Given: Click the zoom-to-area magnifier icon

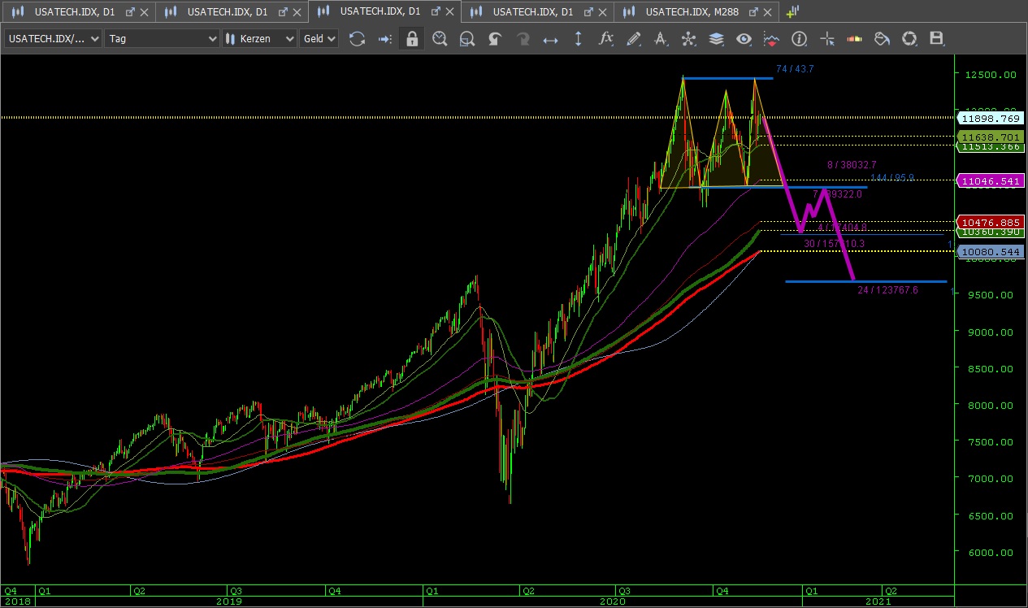Looking at the screenshot, I should [467, 38].
